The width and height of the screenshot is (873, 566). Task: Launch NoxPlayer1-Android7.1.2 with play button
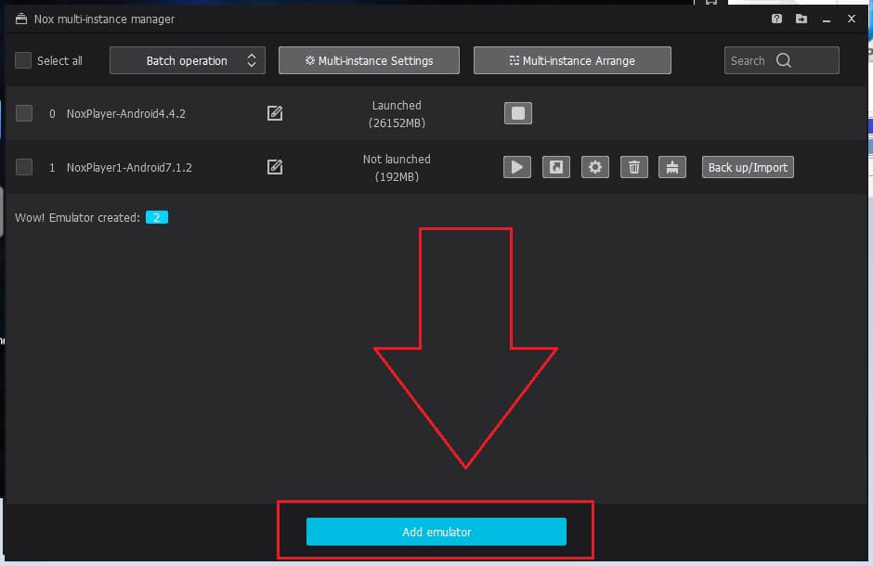516,167
